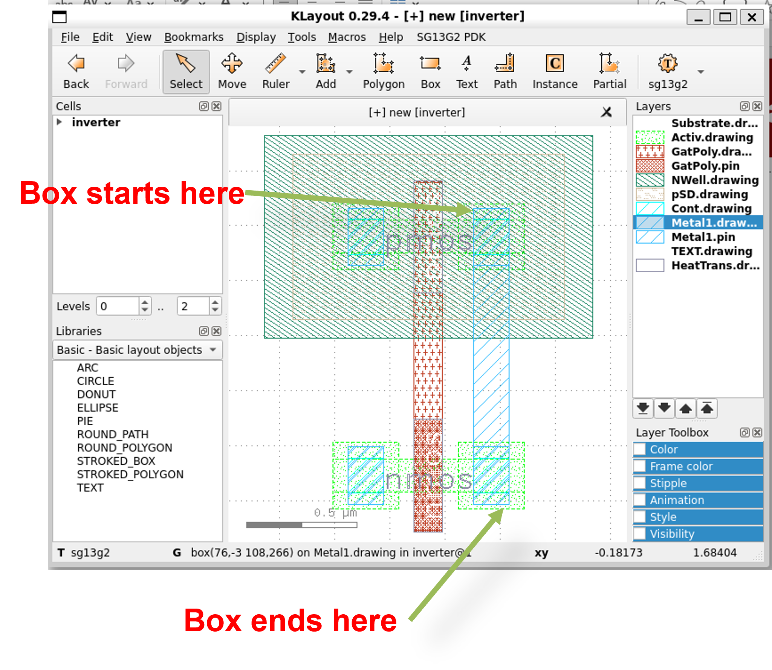Viewport: 772px width, 670px height.
Task: Open the sg13g2 technology dropdown arrow
Action: [x=700, y=72]
